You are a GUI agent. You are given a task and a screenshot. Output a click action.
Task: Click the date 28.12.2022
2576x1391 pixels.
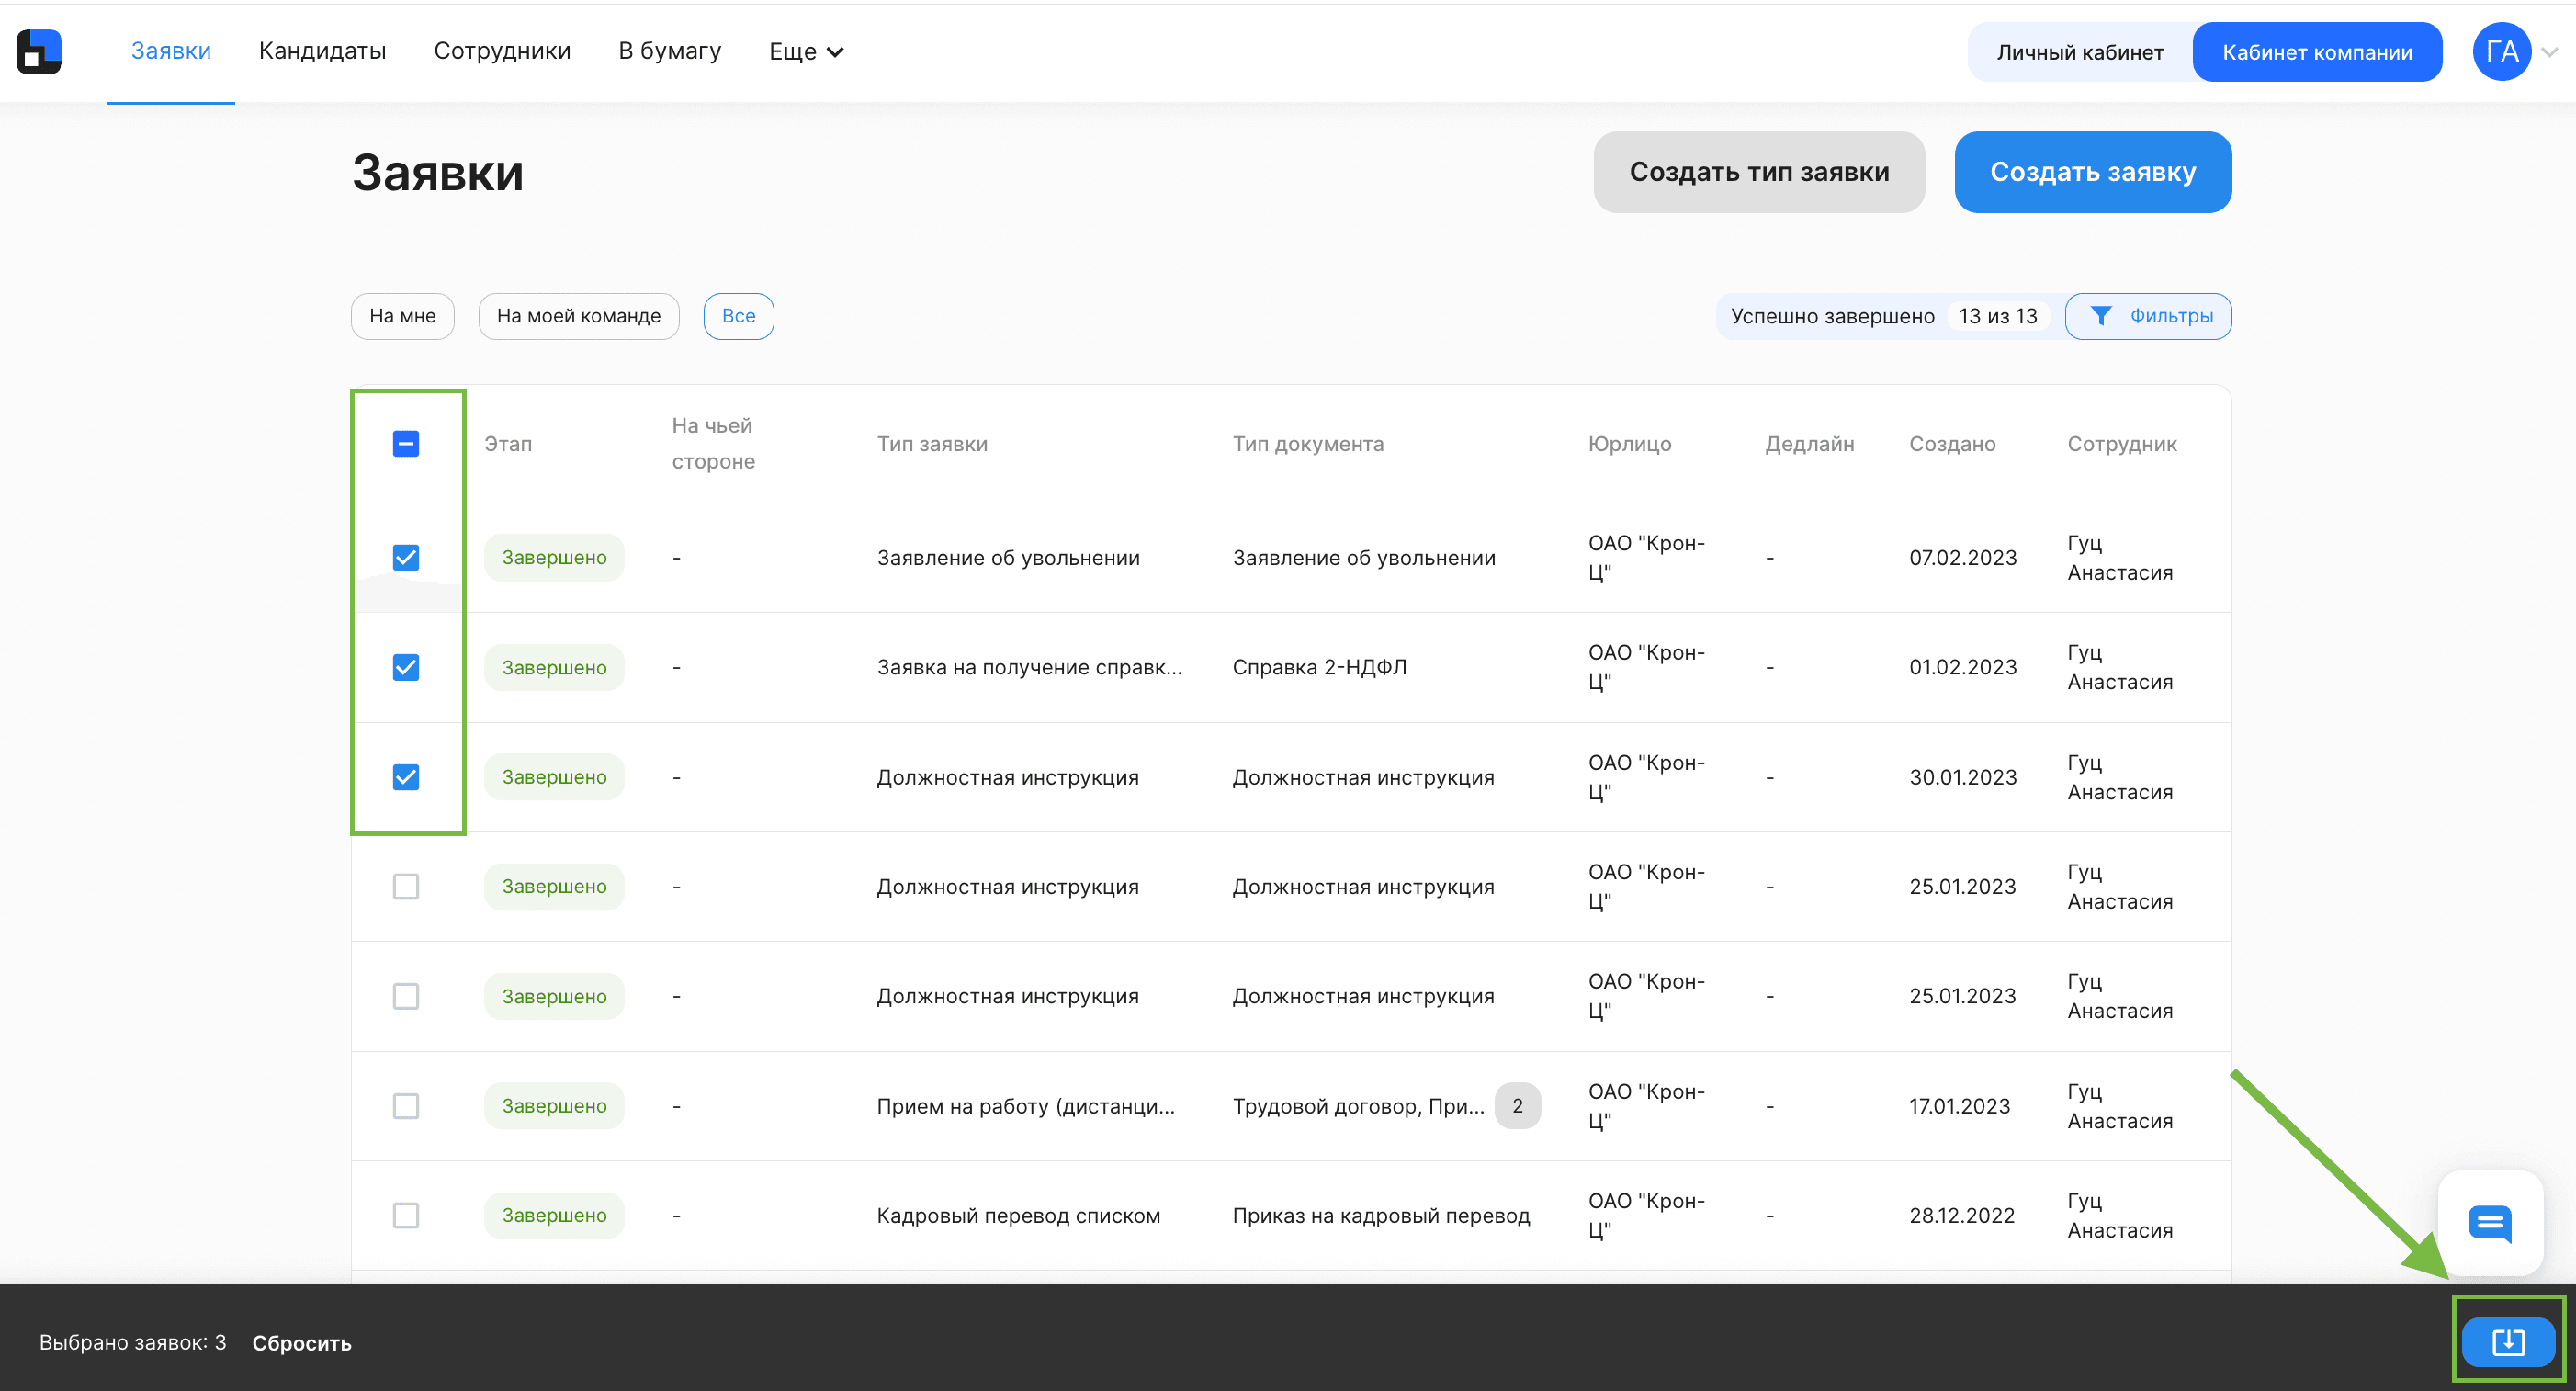[x=1961, y=1216]
